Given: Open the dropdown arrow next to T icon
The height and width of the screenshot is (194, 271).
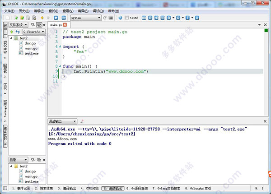Looking at the screenshot, I should click(x=192, y=18).
